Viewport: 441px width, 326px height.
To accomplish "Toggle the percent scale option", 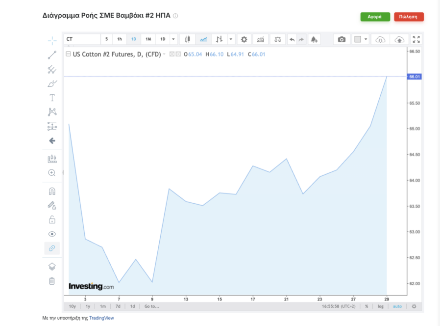I will [367, 306].
